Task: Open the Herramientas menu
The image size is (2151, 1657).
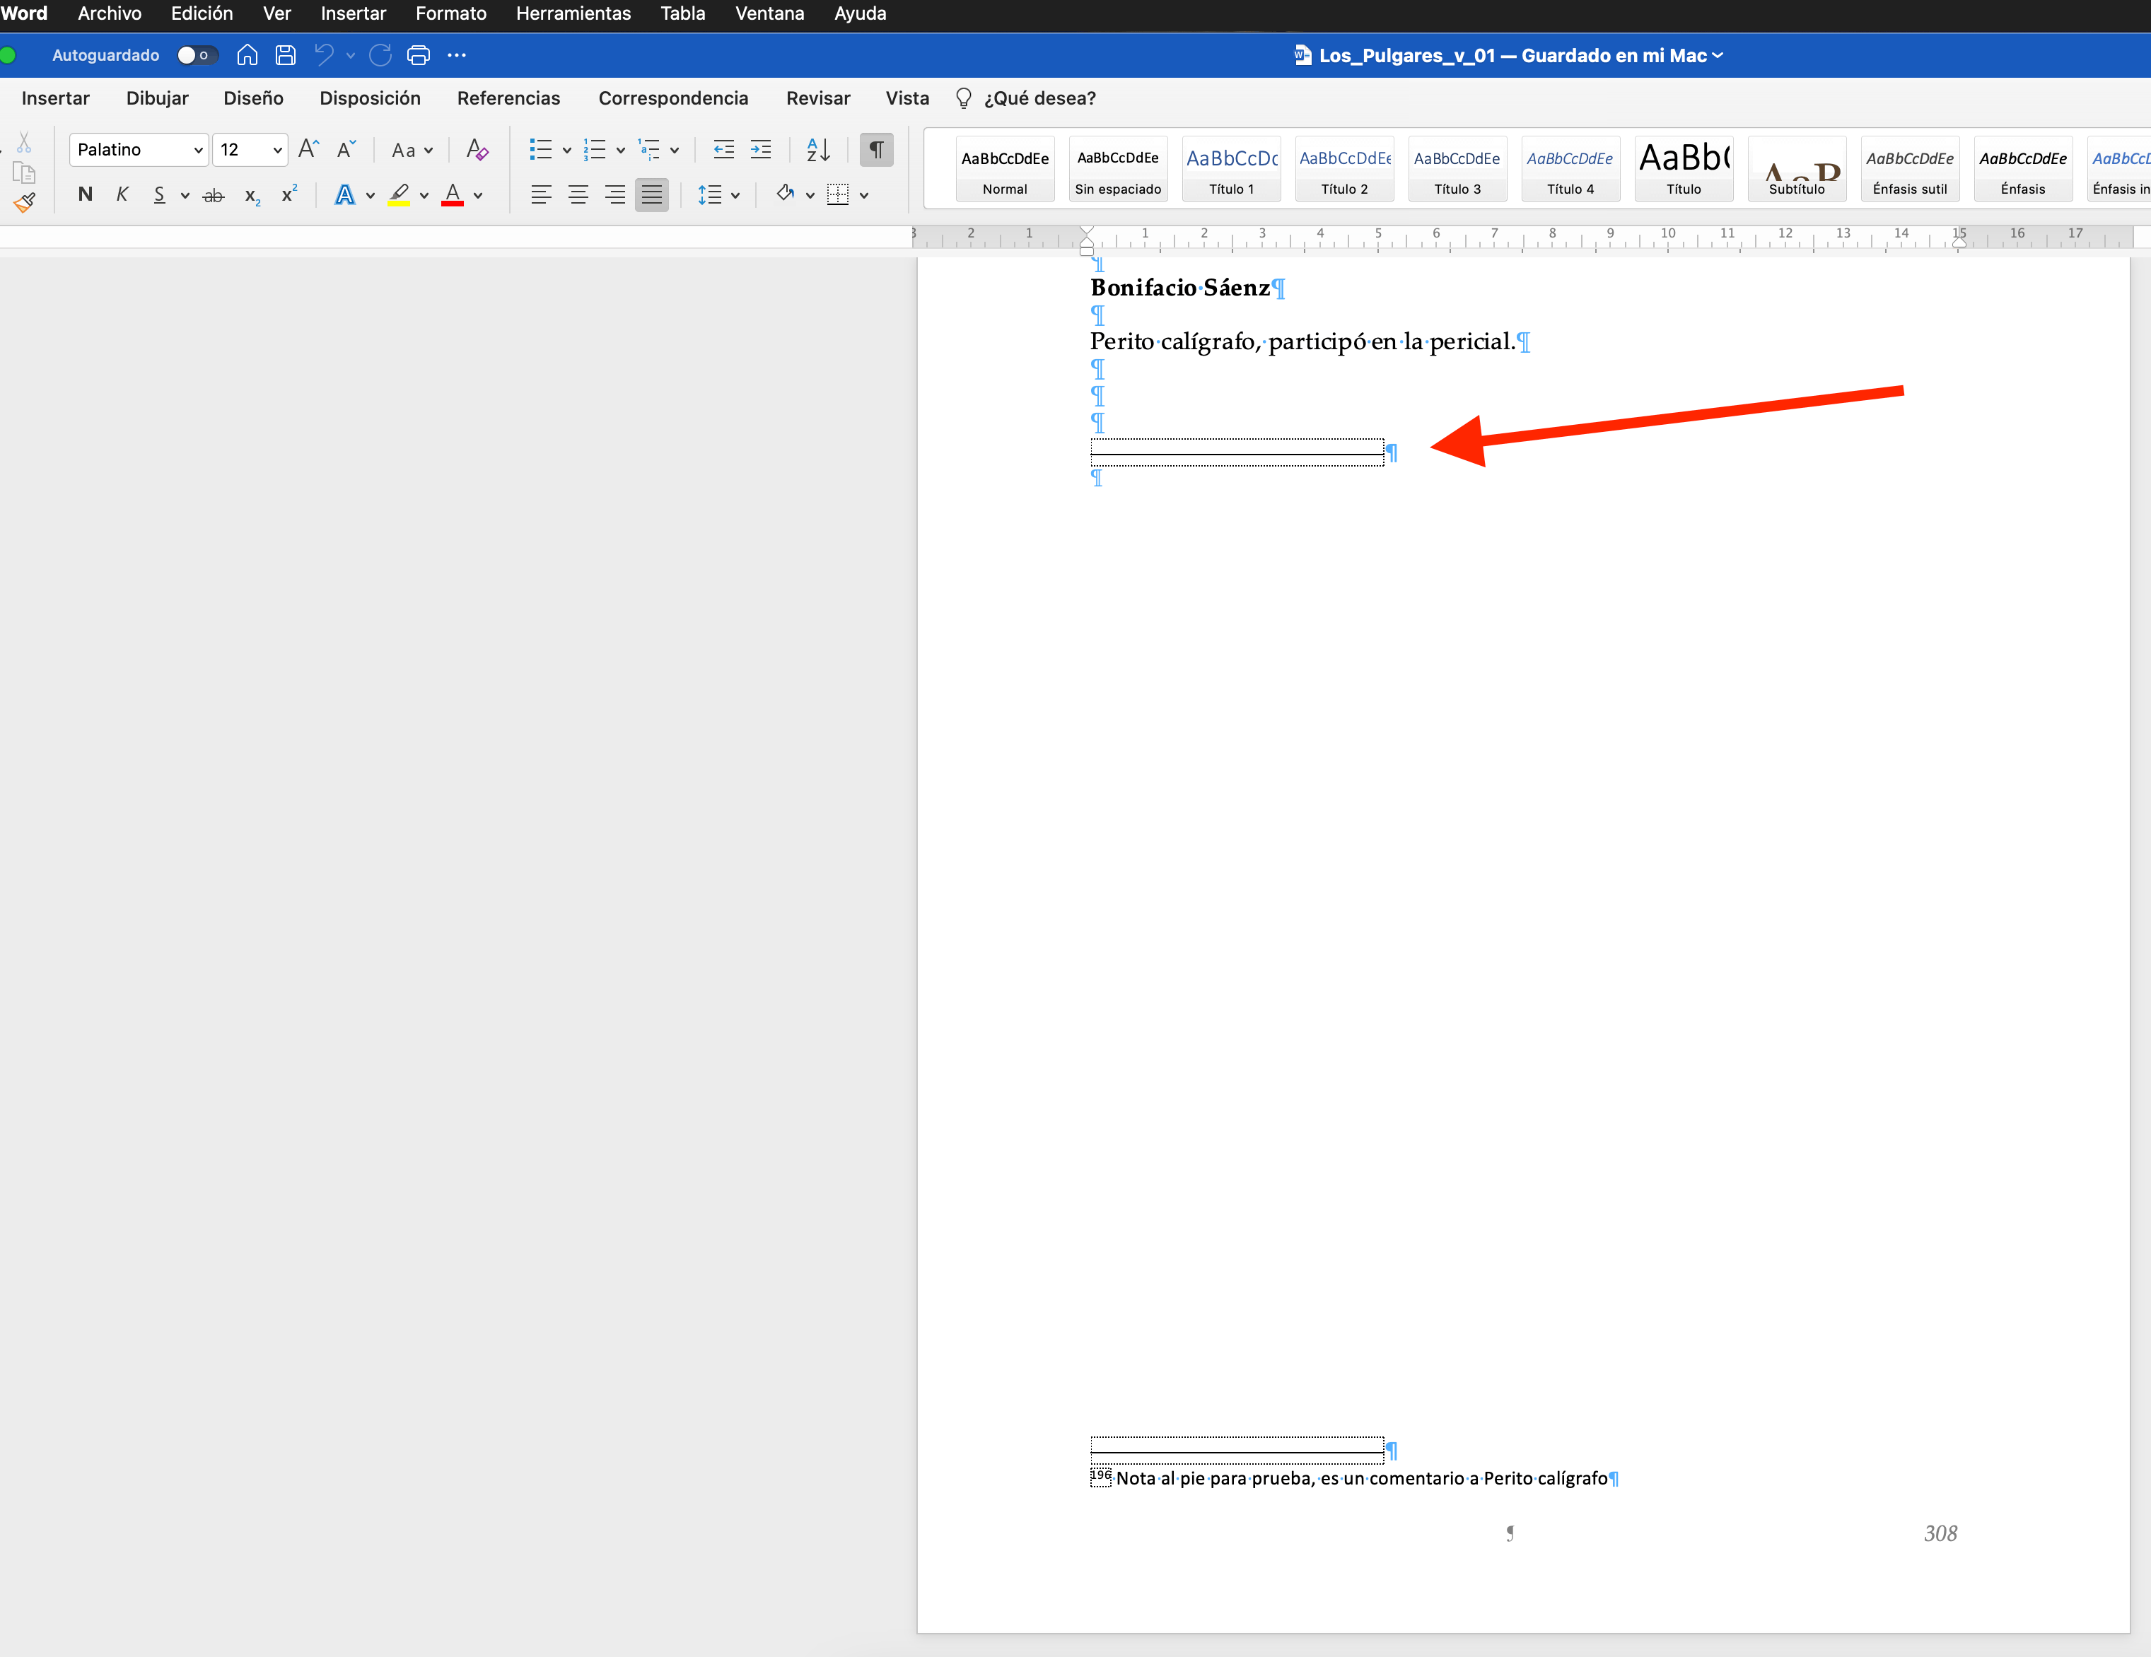Action: point(573,13)
